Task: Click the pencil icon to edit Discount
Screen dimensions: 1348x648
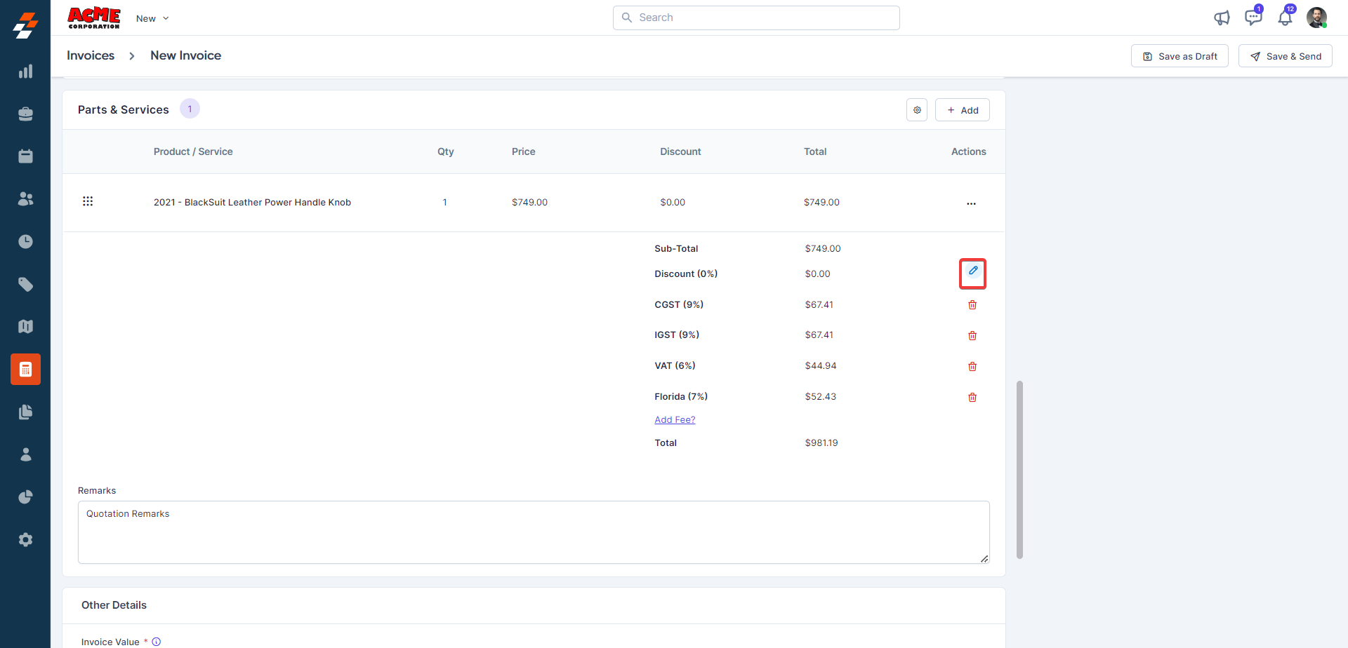Action: (x=972, y=272)
